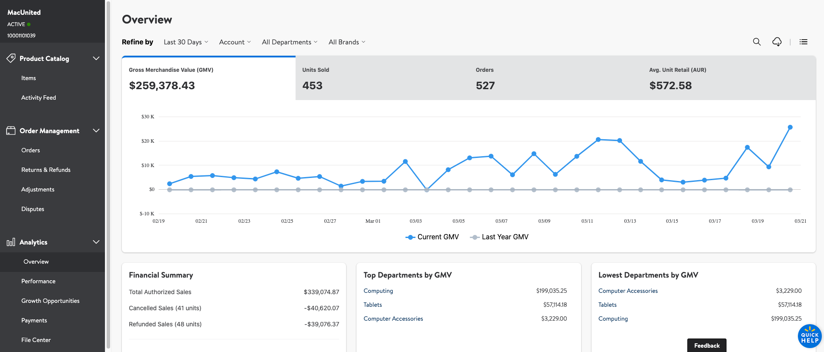Viewport: 824px width, 352px height.
Task: Open the Quick Help bubble
Action: point(810,336)
